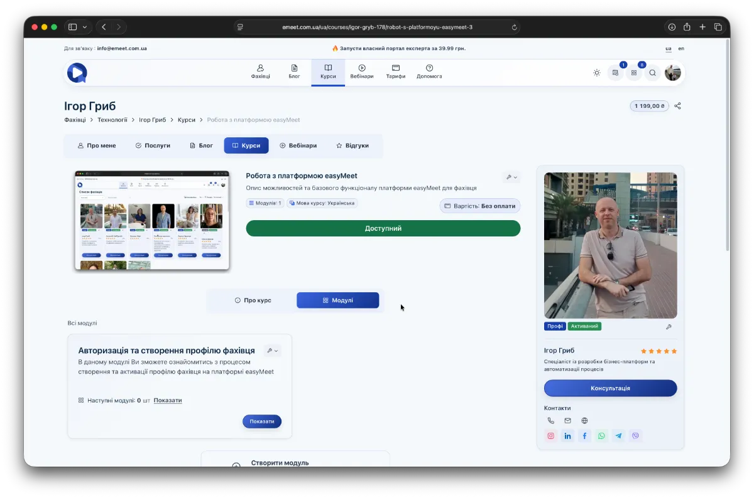Screen dimensions: 754x498
Task: Click the WhatsApp contact icon
Action: (x=601, y=436)
